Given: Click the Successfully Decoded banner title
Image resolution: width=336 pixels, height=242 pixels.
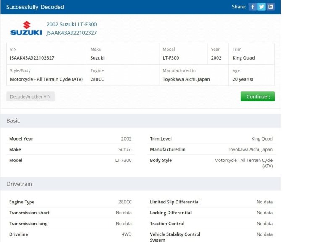Looking at the screenshot, I should click(35, 7).
